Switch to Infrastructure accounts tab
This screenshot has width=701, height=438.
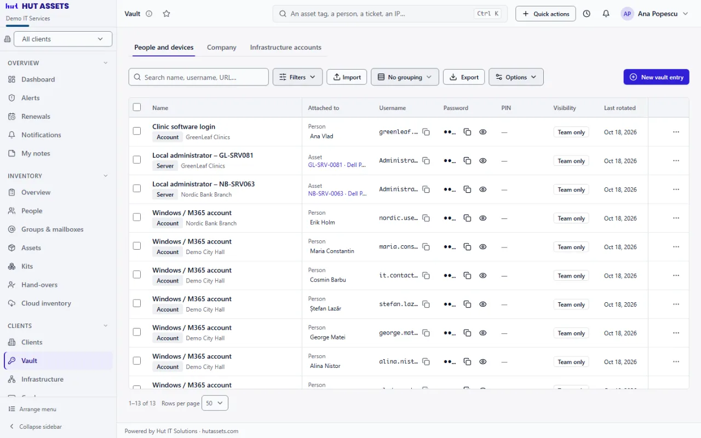click(x=286, y=48)
